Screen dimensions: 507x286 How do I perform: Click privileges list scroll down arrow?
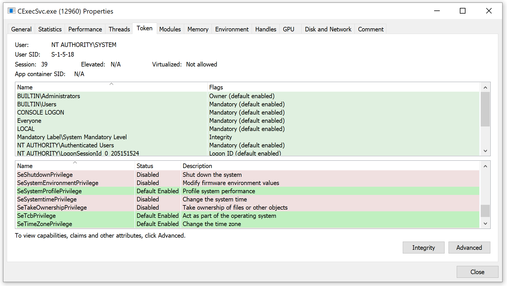[x=485, y=223]
